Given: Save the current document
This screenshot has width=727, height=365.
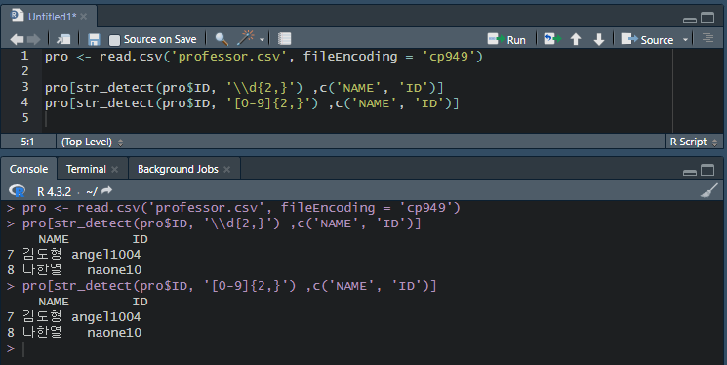Looking at the screenshot, I should pyautogui.click(x=94, y=39).
